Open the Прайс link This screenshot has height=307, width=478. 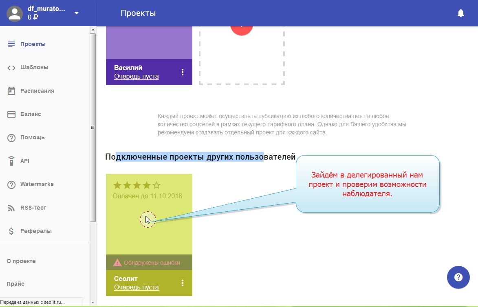tap(15, 284)
